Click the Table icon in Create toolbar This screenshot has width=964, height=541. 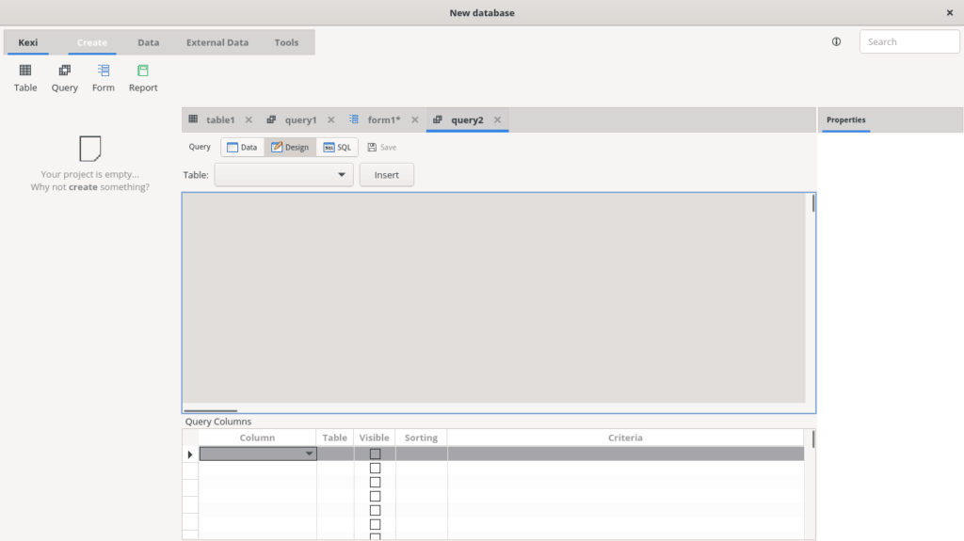click(x=25, y=77)
